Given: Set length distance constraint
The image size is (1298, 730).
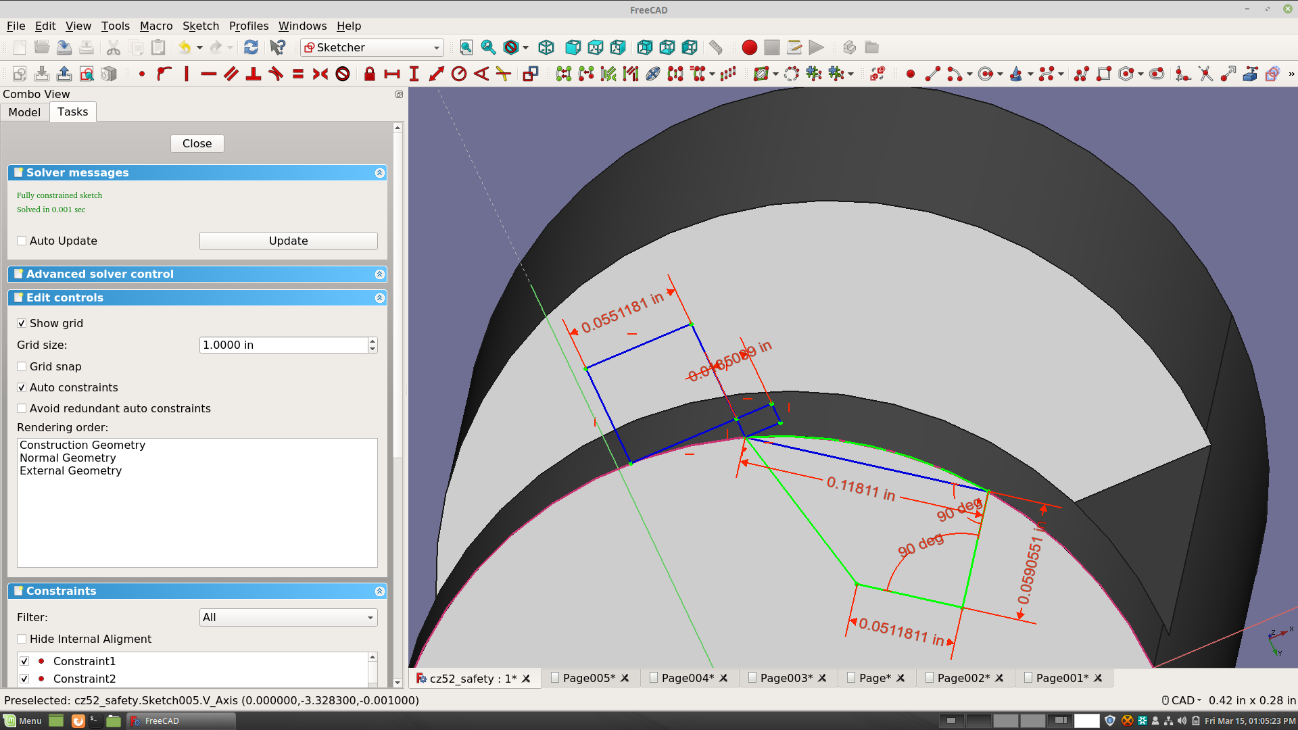Looking at the screenshot, I should (x=436, y=74).
